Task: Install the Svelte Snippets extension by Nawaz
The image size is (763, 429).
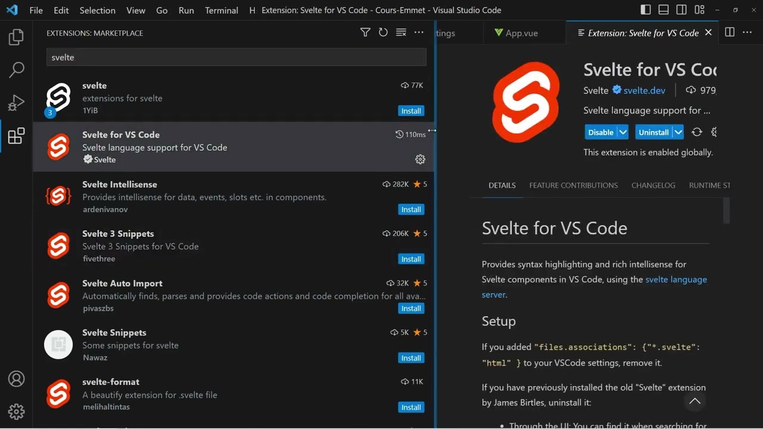Action: click(x=411, y=358)
